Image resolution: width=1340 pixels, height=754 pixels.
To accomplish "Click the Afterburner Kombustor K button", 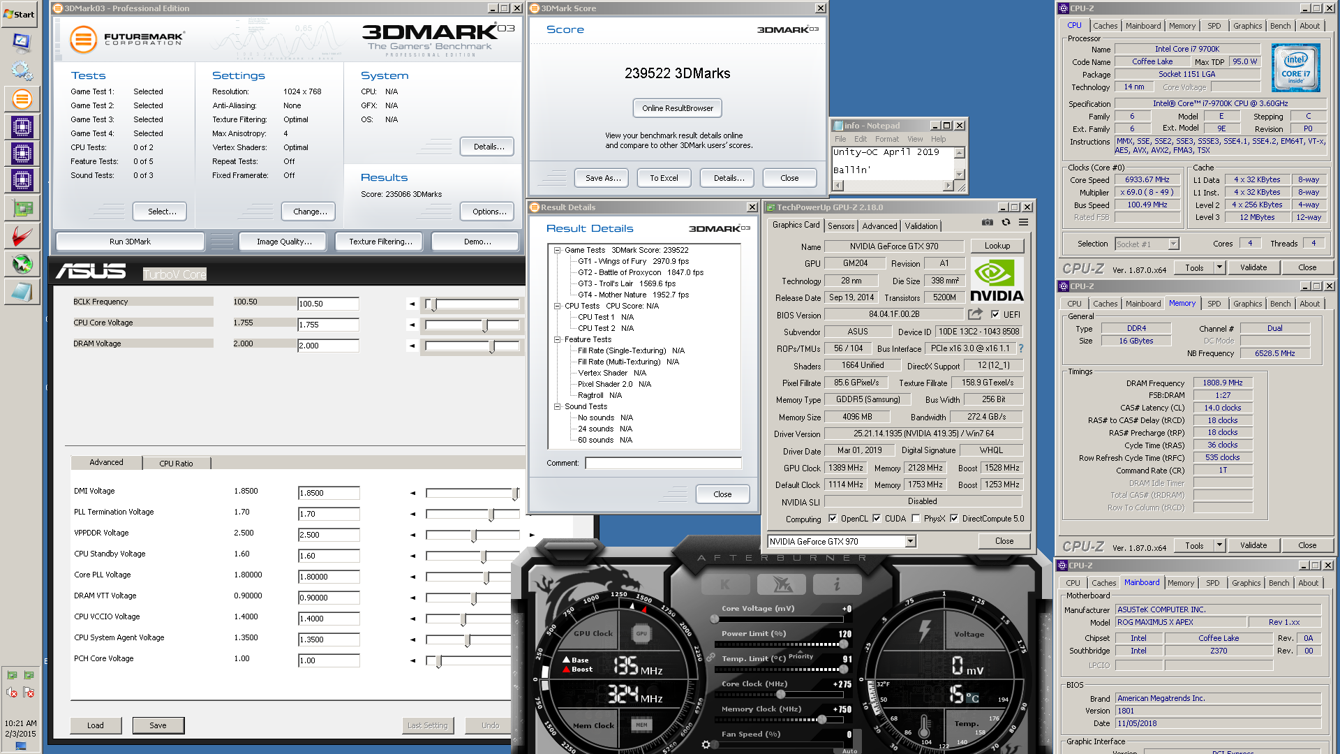I will [x=725, y=584].
